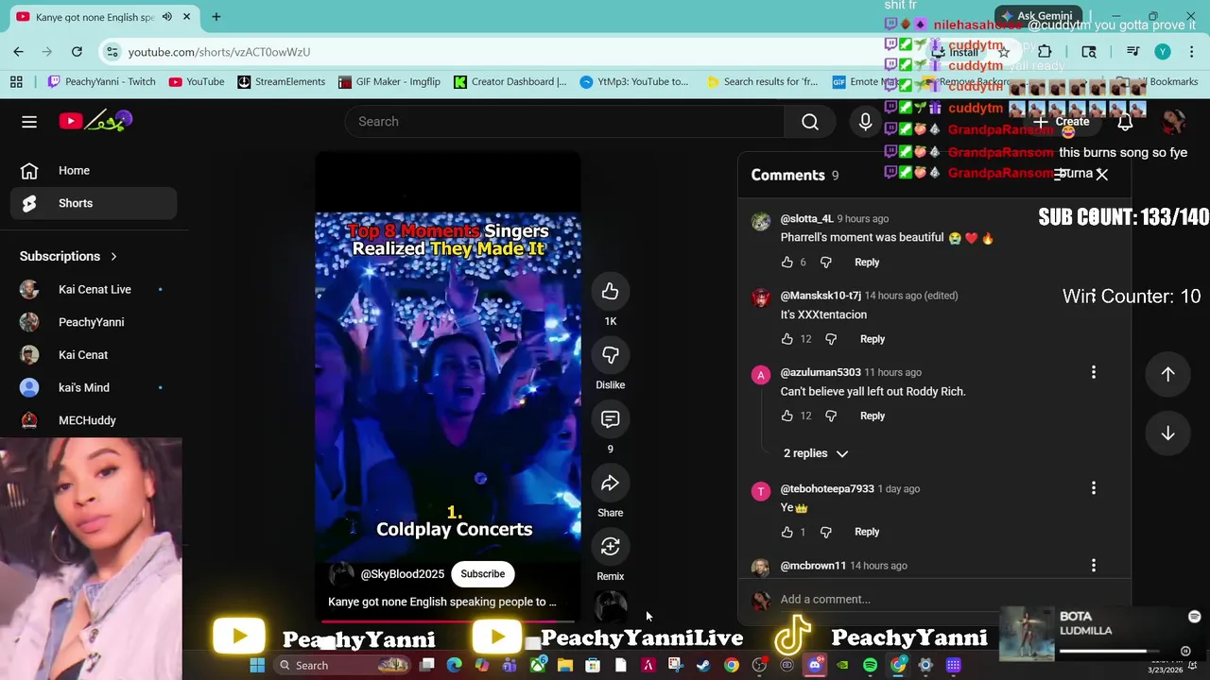The image size is (1210, 680).
Task: Like @tebohoteepa7933's comment
Action: 786,532
